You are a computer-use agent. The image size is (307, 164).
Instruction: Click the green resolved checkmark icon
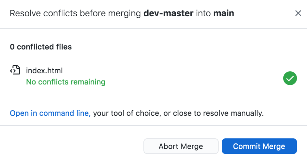(x=290, y=78)
